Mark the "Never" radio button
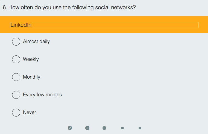The height and width of the screenshot is (134, 208). (16, 112)
